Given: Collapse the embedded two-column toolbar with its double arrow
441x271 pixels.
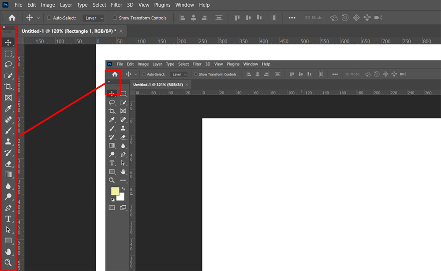Looking at the screenshot, I should (109, 82).
